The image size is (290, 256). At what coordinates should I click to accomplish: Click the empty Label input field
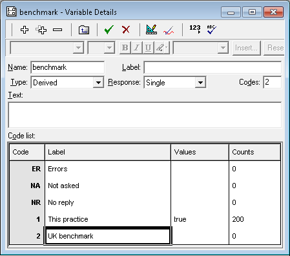pos(212,67)
